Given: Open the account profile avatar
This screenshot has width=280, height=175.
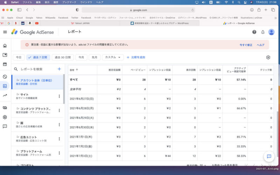Looking at the screenshot, I should pyautogui.click(x=271, y=32).
